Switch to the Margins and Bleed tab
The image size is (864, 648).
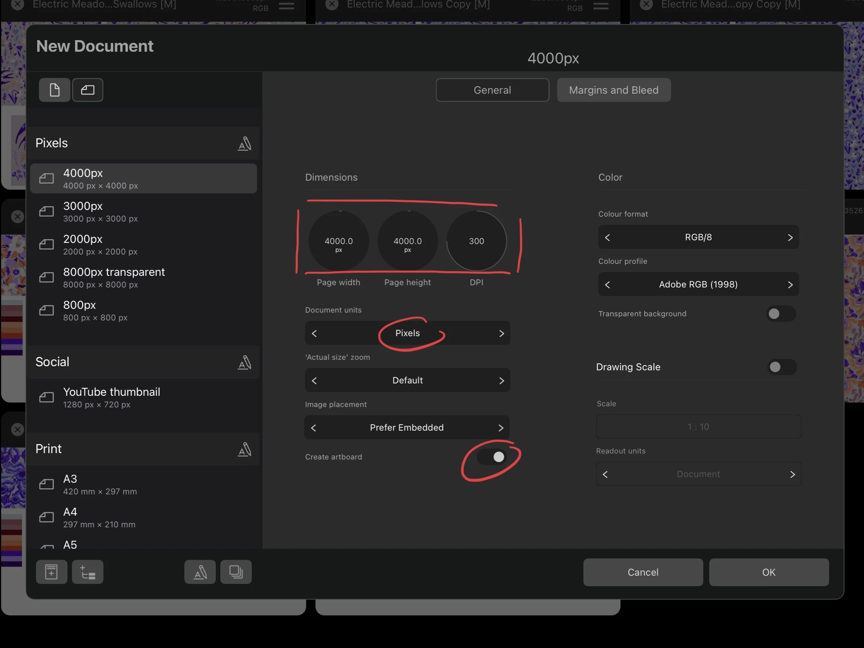coord(613,90)
